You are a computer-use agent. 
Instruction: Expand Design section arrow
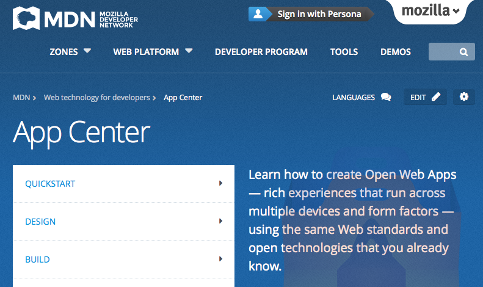point(220,221)
